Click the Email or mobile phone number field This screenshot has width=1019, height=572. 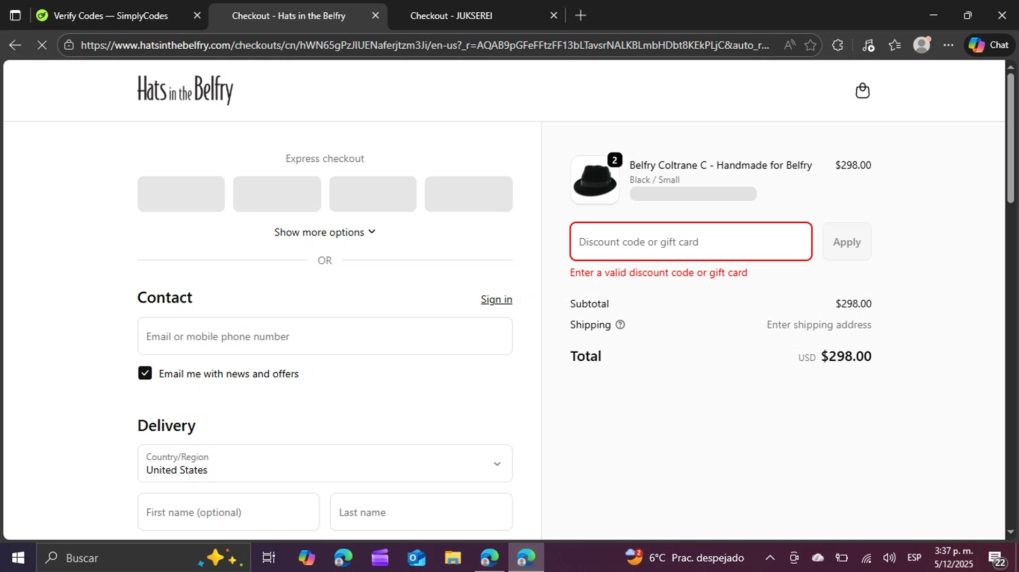(x=325, y=336)
